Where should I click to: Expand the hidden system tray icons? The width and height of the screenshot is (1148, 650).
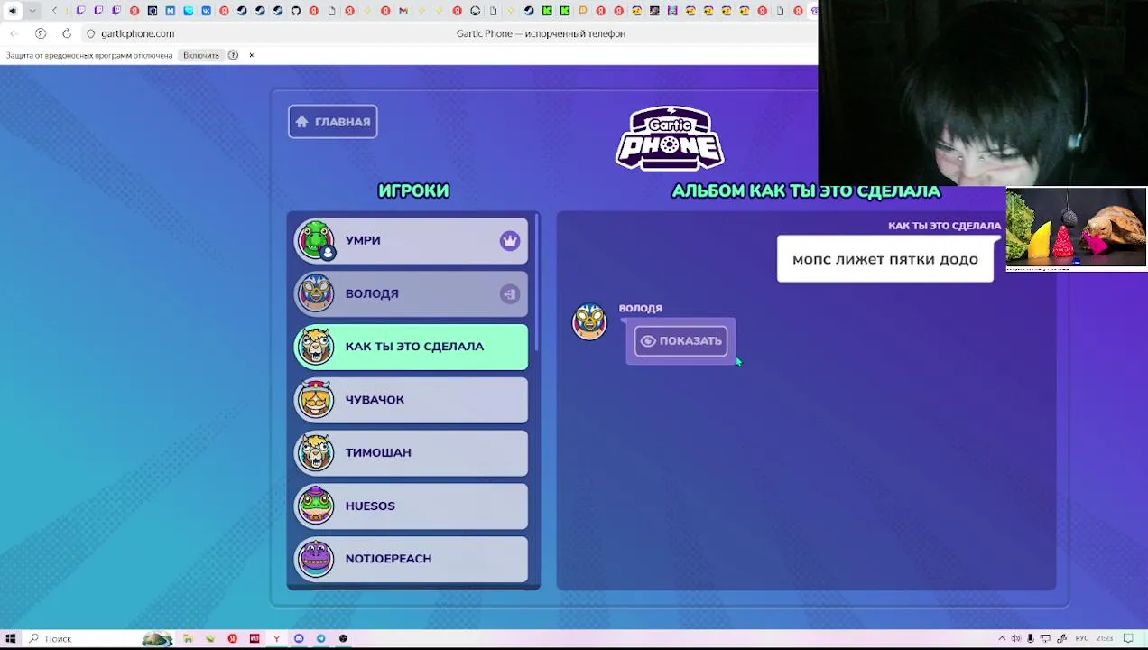(1001, 639)
